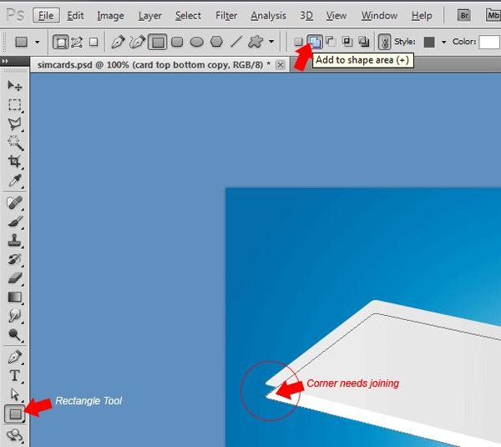Enable Add to shape area option

tap(315, 42)
